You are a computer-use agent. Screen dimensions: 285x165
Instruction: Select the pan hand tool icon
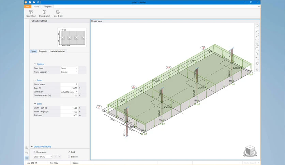click(257, 63)
